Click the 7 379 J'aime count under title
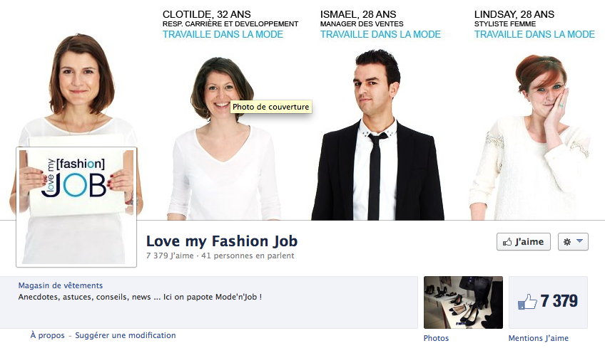Screen dimensions: 605x353 click(169, 255)
